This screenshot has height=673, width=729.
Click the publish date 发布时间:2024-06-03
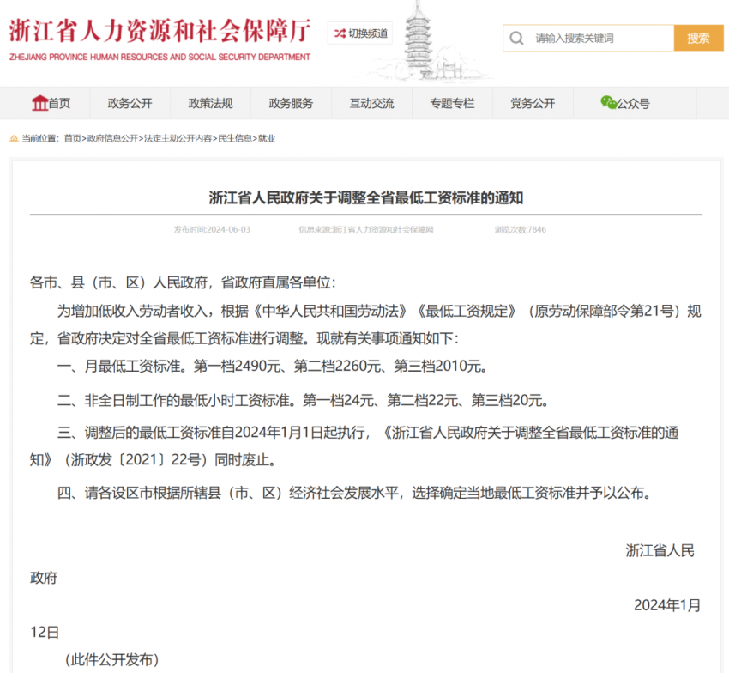212,229
